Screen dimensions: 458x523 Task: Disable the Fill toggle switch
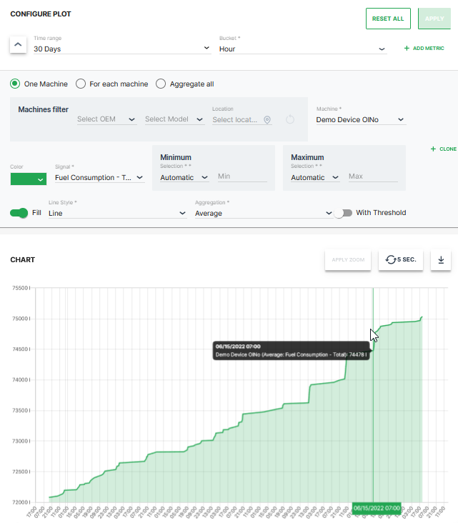19,213
